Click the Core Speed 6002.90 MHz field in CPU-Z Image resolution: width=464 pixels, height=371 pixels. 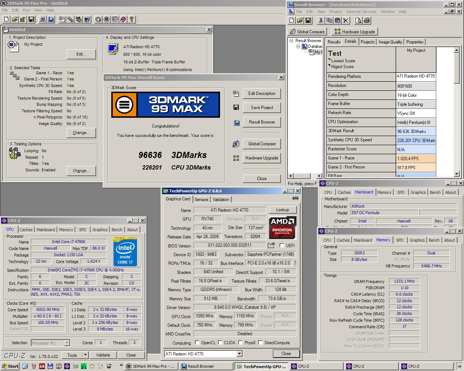[x=48, y=310]
